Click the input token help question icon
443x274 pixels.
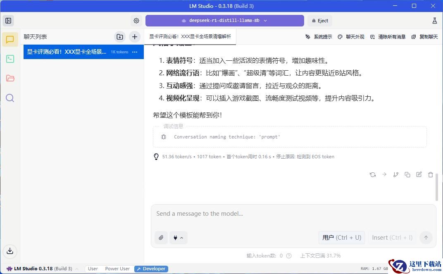pyautogui.click(x=289, y=256)
